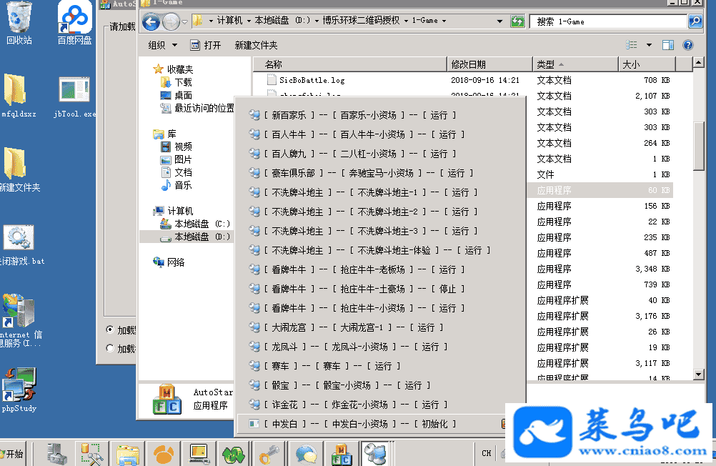Select the first 加载 radio button

coord(109,330)
